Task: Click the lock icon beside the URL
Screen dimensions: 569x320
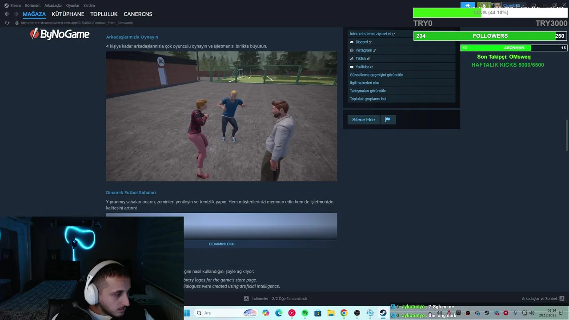Action: [17, 23]
